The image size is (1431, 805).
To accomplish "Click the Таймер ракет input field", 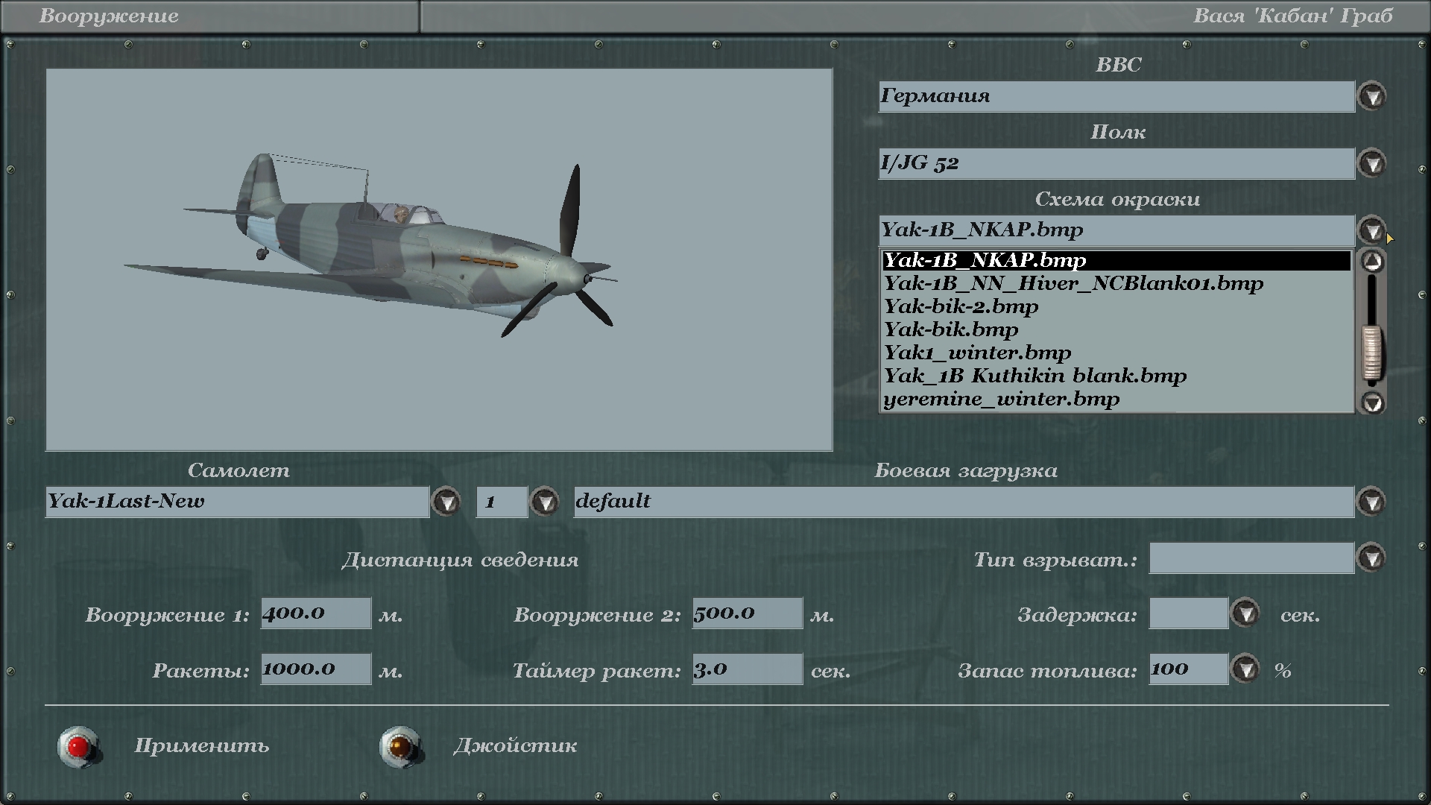I will point(747,669).
